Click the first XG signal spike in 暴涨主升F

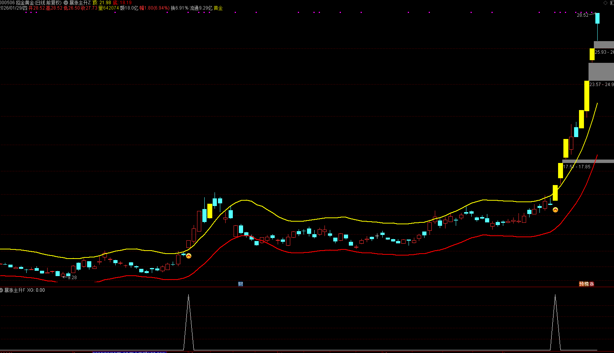click(x=188, y=322)
